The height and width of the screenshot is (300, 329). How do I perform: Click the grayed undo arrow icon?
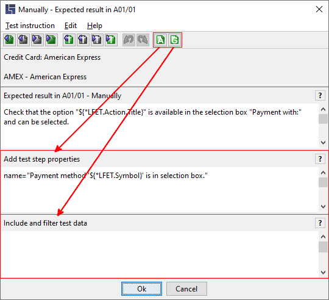pyautogui.click(x=129, y=40)
